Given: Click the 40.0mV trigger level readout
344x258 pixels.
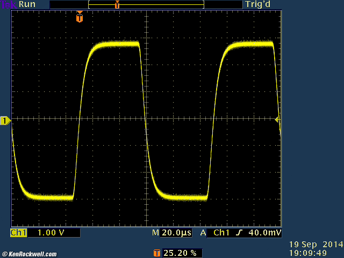Looking at the screenshot, I should [265, 233].
